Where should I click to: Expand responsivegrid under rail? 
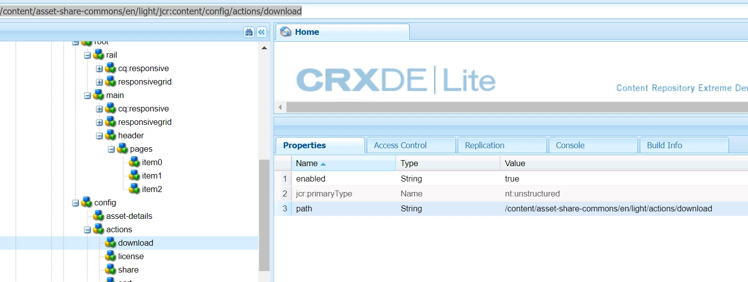99,82
